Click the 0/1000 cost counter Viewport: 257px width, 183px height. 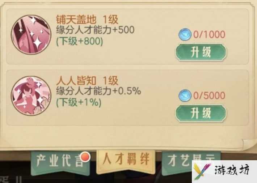209,34
